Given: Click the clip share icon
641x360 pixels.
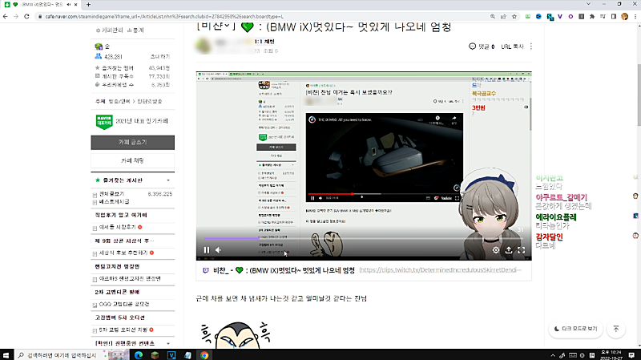Looking at the screenshot, I should point(509,249).
